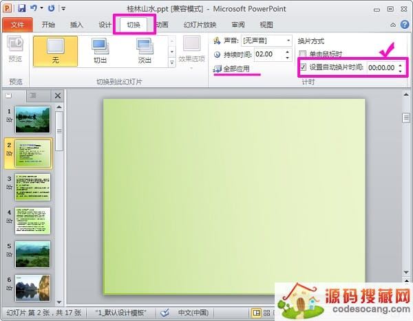The width and height of the screenshot is (413, 321).
Task: Select the 淡出 (Fade) transition effect
Action: tap(144, 52)
